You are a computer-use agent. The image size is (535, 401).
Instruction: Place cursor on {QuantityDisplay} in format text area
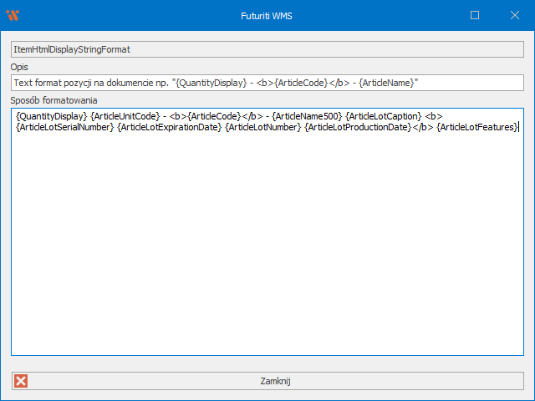pos(51,115)
